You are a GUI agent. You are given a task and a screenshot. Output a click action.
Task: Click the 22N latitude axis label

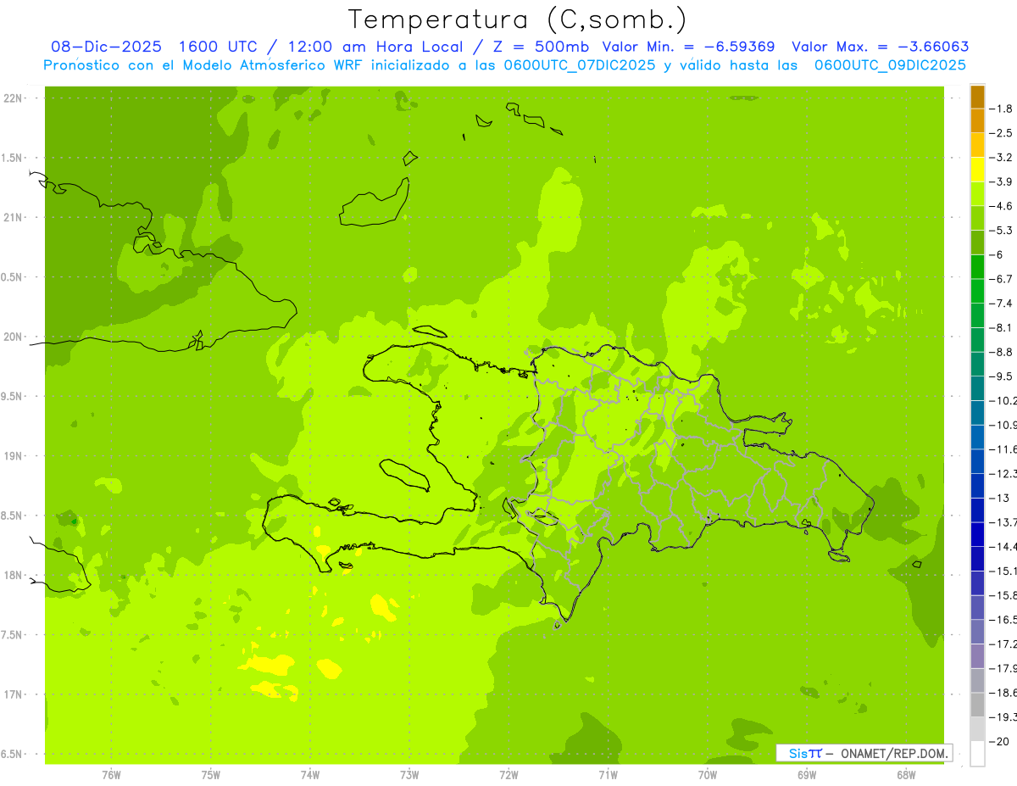tap(14, 98)
